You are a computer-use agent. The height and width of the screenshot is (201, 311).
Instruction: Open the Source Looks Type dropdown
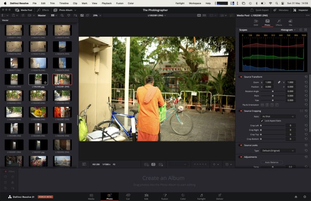[x=278, y=151]
